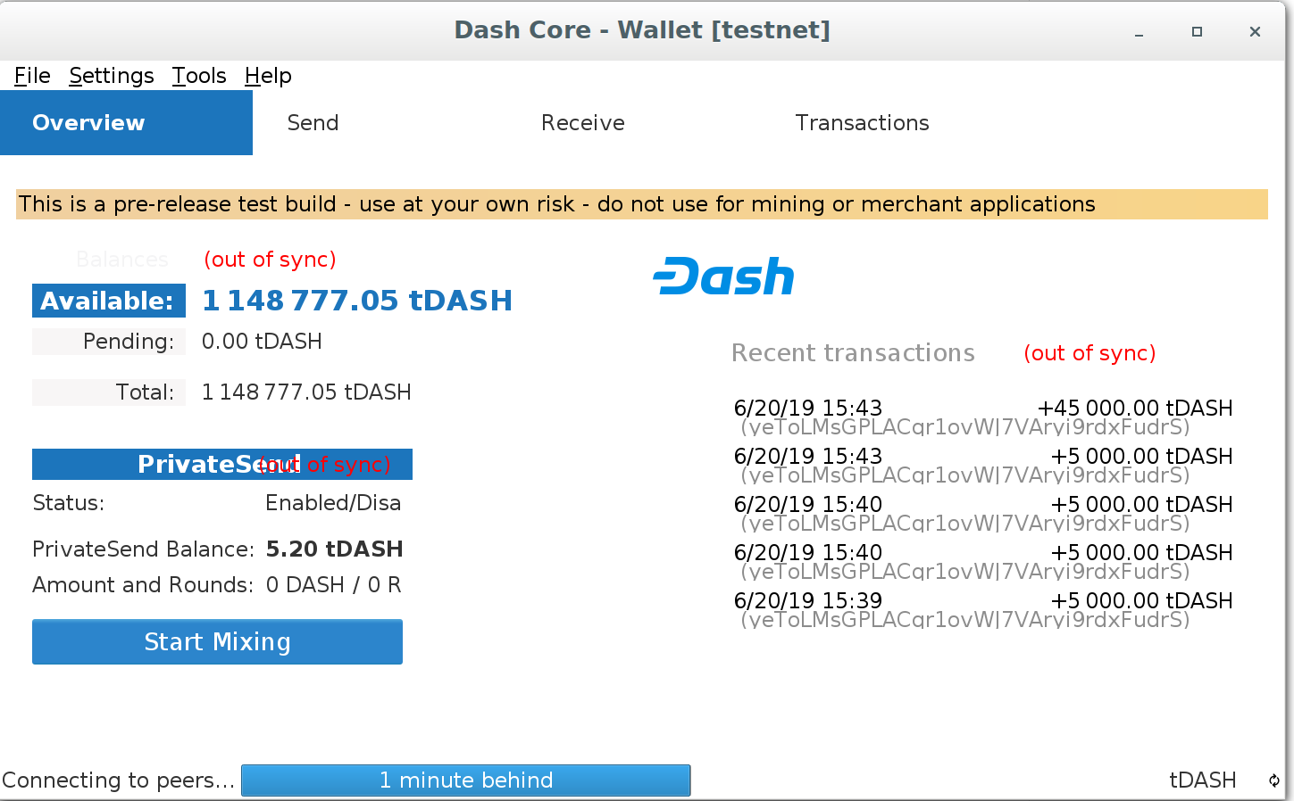Close the Dash Core wallet window
The height and width of the screenshot is (801, 1294).
pos(1255,32)
